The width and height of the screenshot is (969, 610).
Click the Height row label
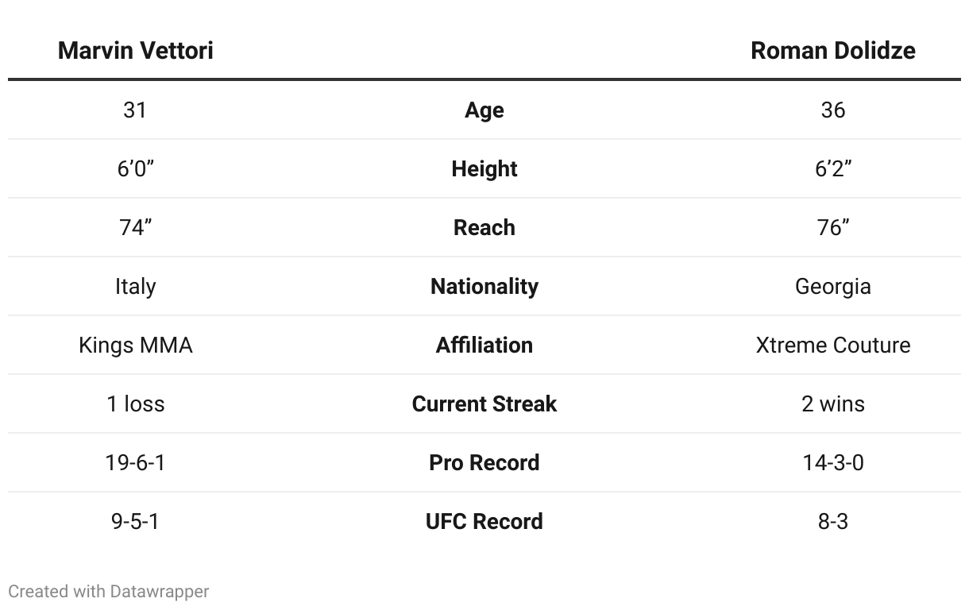coord(484,169)
